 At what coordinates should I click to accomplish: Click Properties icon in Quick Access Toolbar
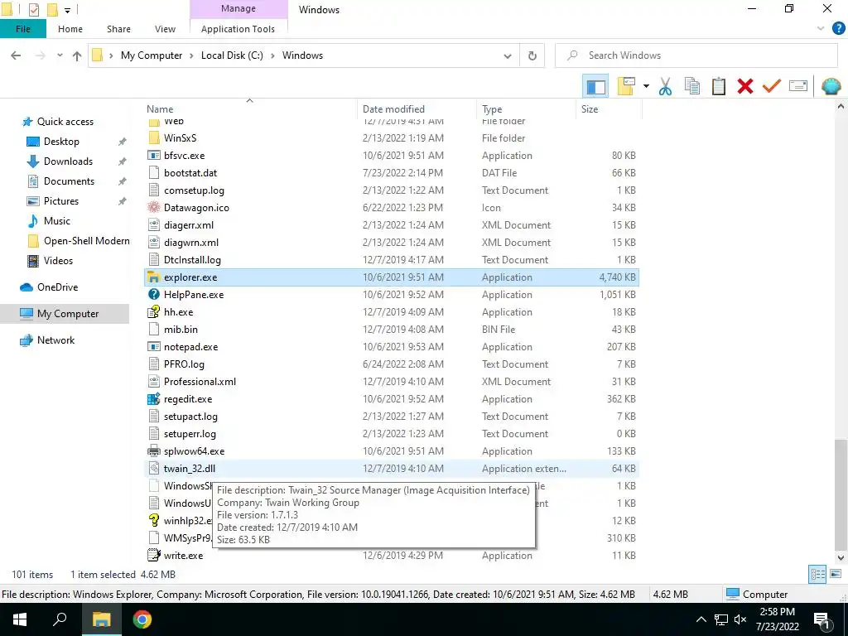(33, 10)
